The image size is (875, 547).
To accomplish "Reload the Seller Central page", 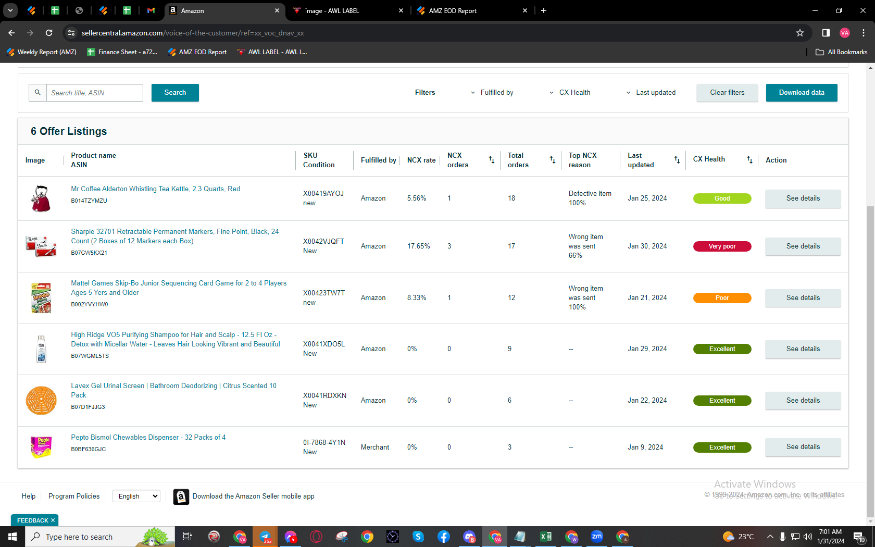I will point(49,33).
